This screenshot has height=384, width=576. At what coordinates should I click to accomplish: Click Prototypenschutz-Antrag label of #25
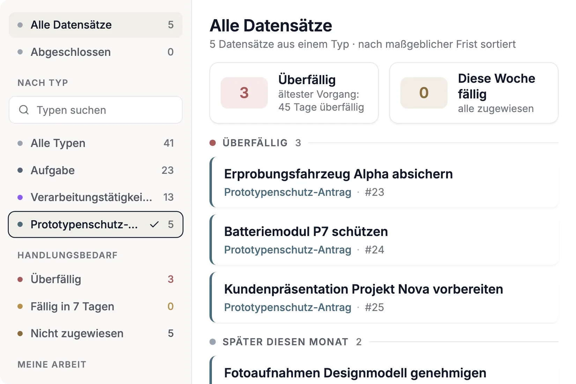(288, 308)
